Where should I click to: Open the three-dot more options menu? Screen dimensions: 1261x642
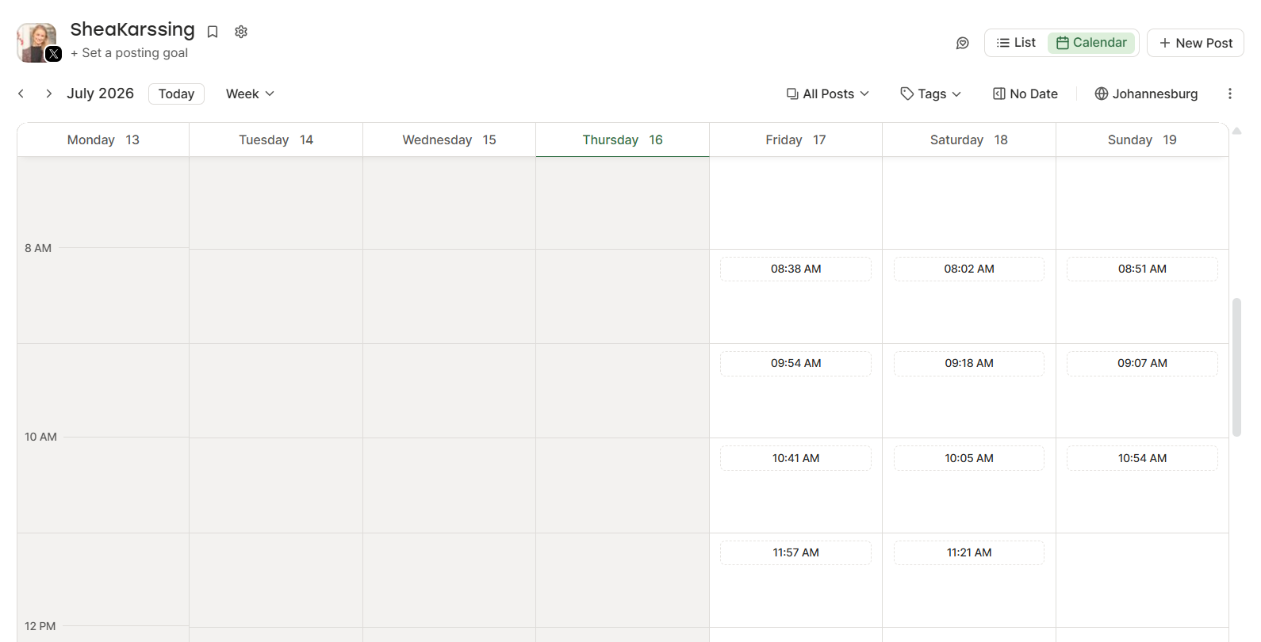pyautogui.click(x=1230, y=94)
